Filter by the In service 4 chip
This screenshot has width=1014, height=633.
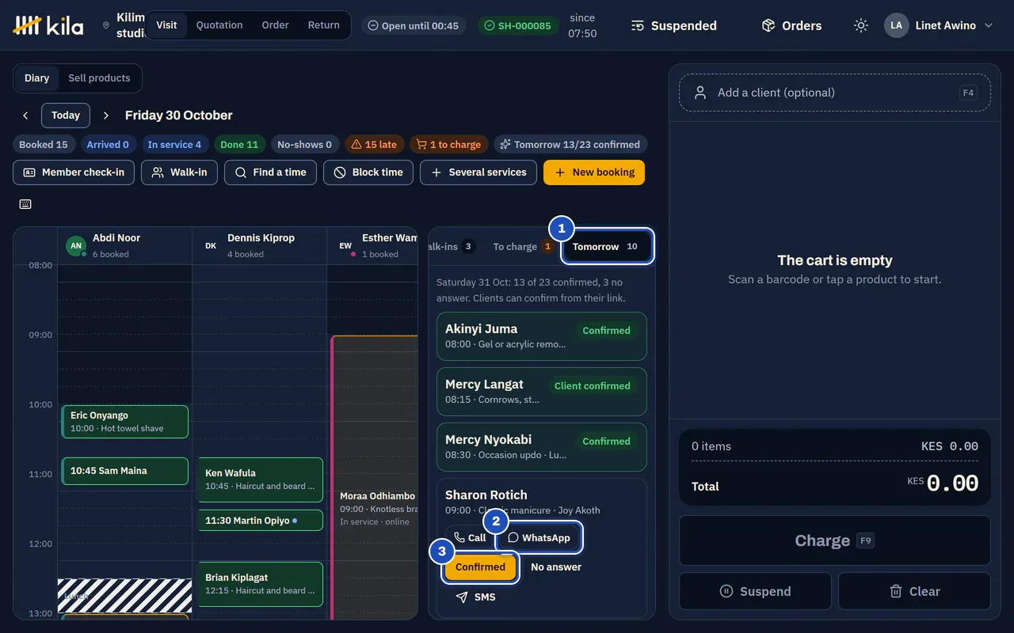click(174, 145)
